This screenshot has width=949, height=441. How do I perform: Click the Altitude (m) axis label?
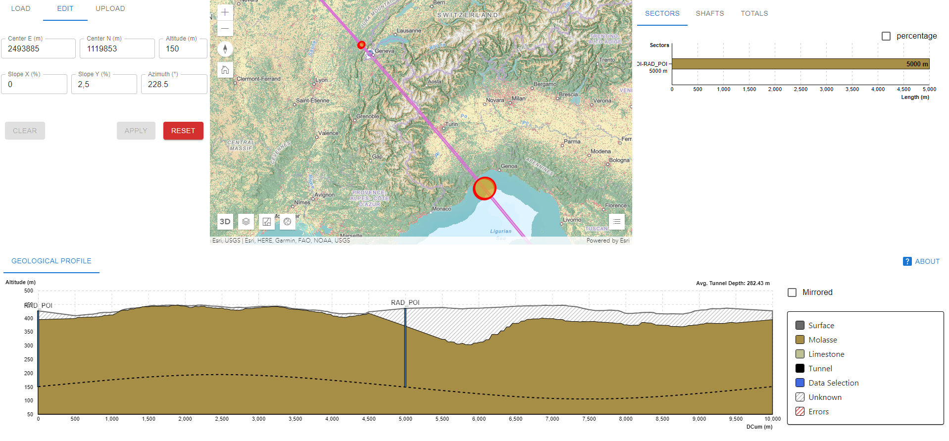20,283
